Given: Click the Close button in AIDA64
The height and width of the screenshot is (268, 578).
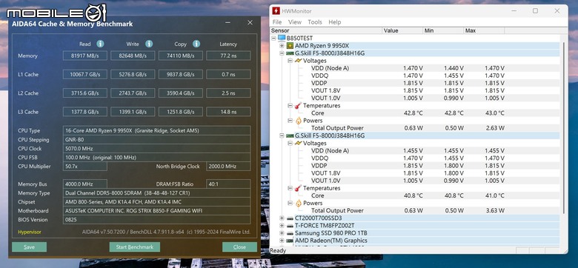Looking at the screenshot, I should pos(239,247).
